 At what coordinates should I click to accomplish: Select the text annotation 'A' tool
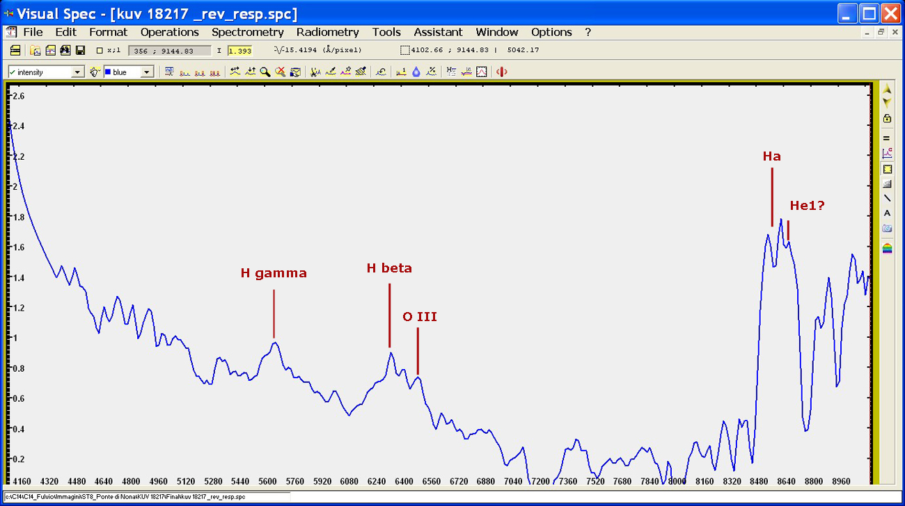click(x=887, y=213)
